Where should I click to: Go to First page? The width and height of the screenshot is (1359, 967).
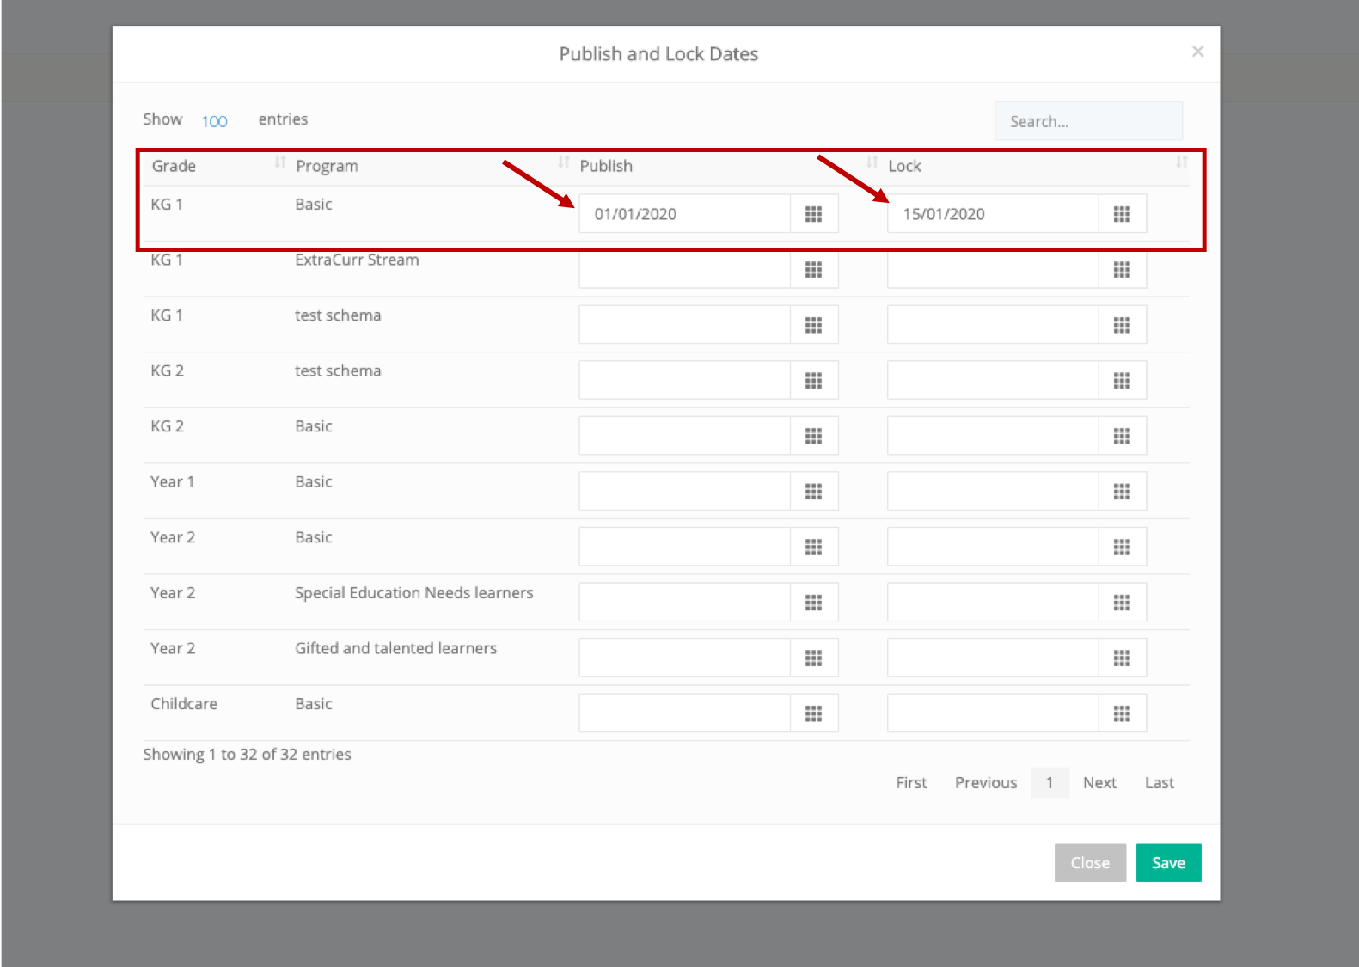[x=911, y=783]
